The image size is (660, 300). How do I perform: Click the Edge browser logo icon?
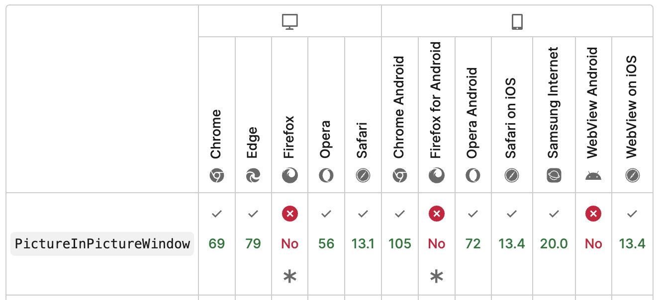pos(253,175)
